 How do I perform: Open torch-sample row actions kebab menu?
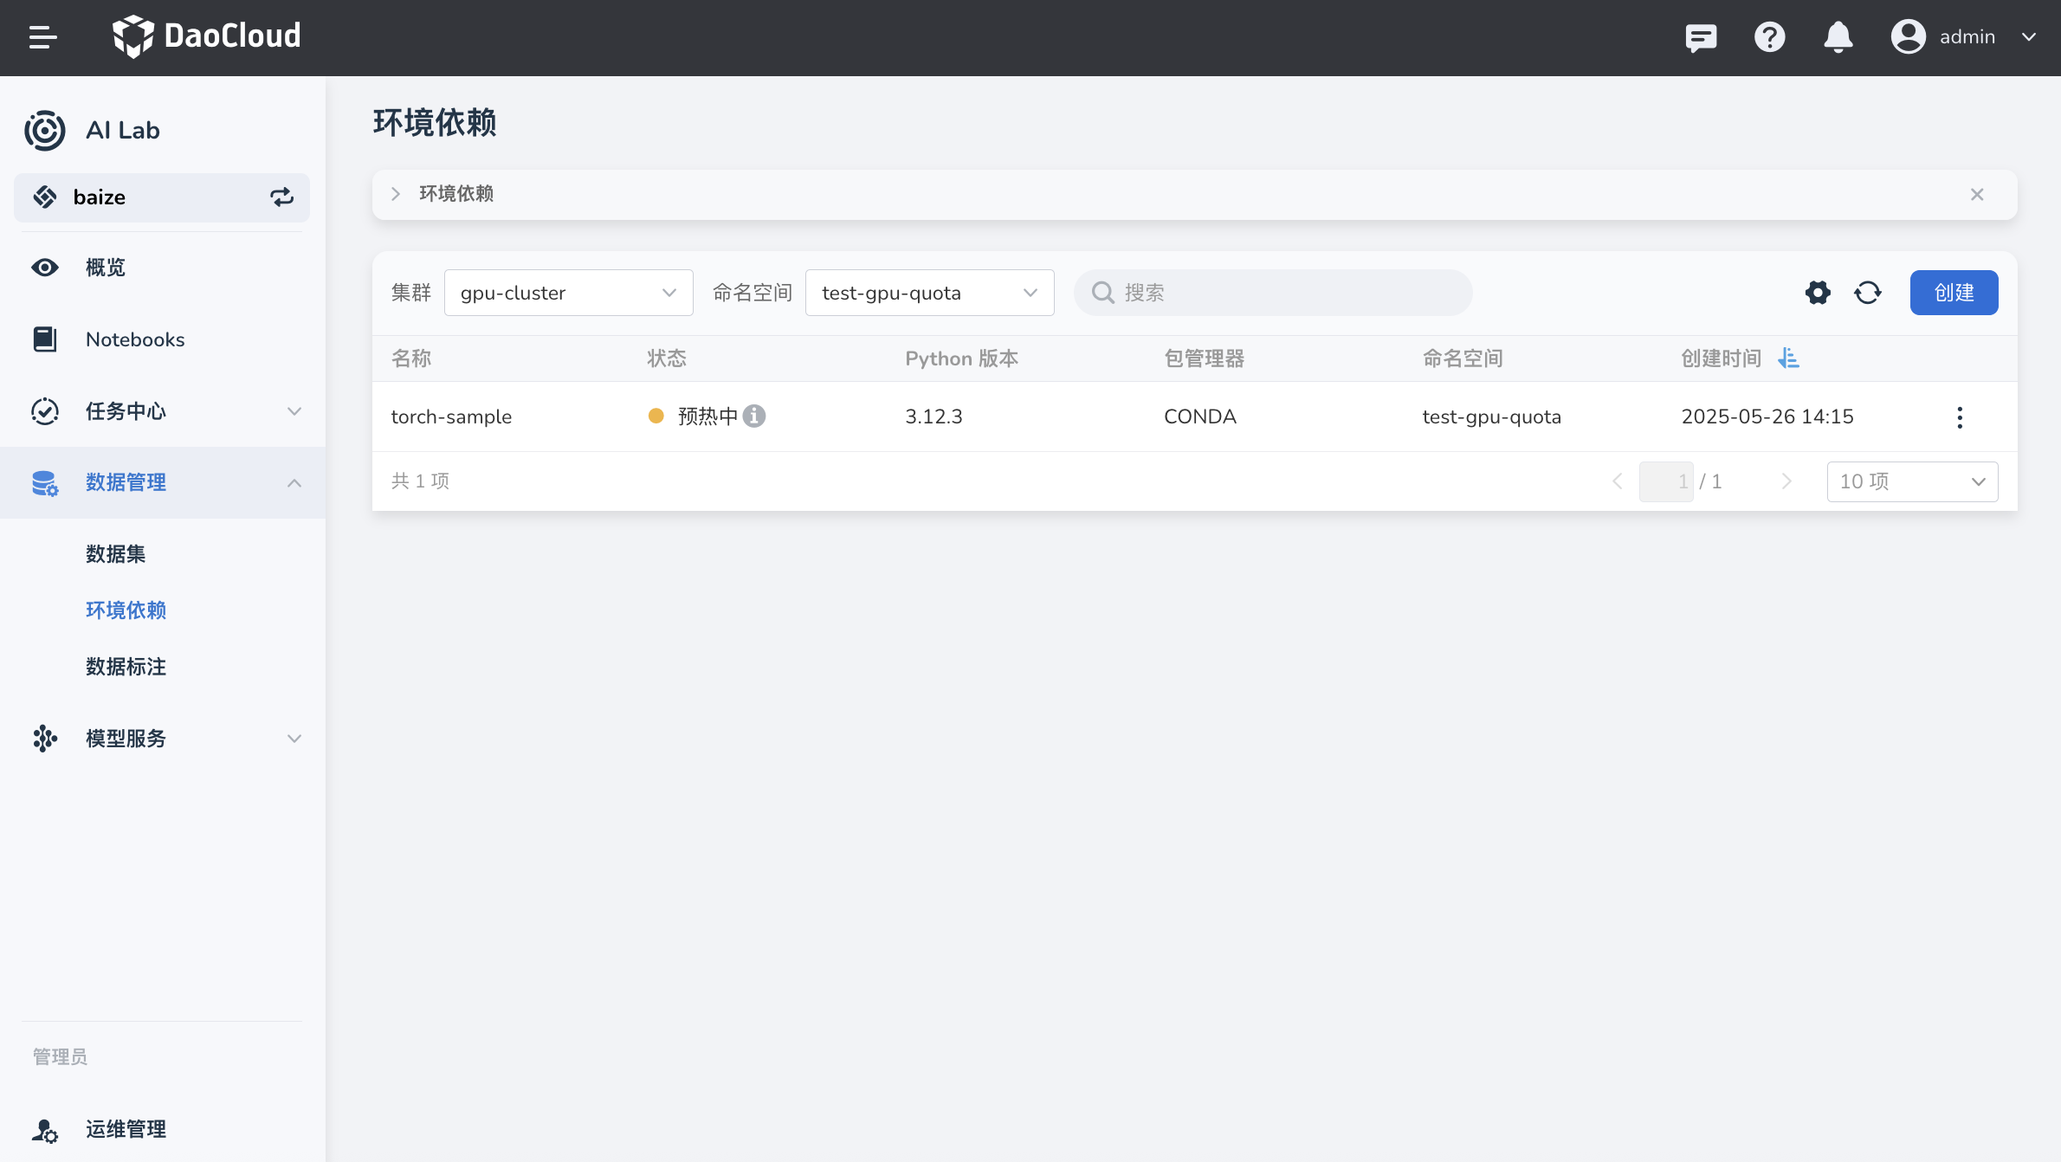1960,417
